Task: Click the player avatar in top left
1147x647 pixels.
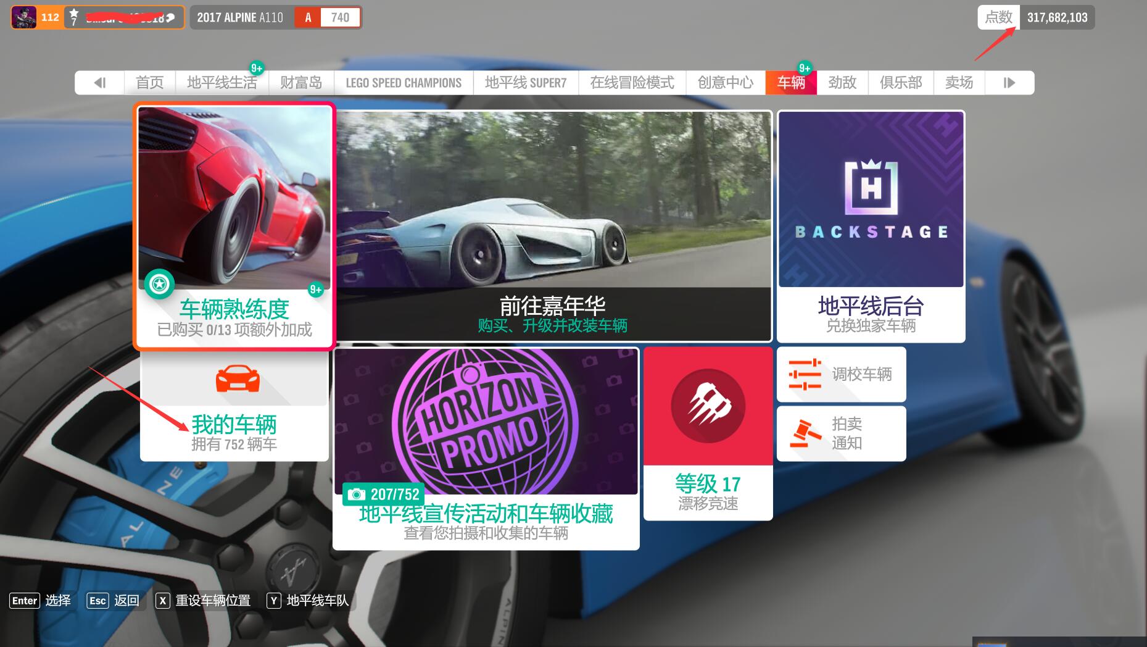Action: pyautogui.click(x=24, y=17)
